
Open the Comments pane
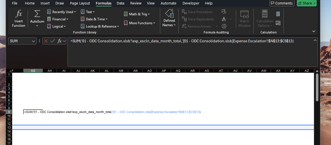(x=282, y=3)
